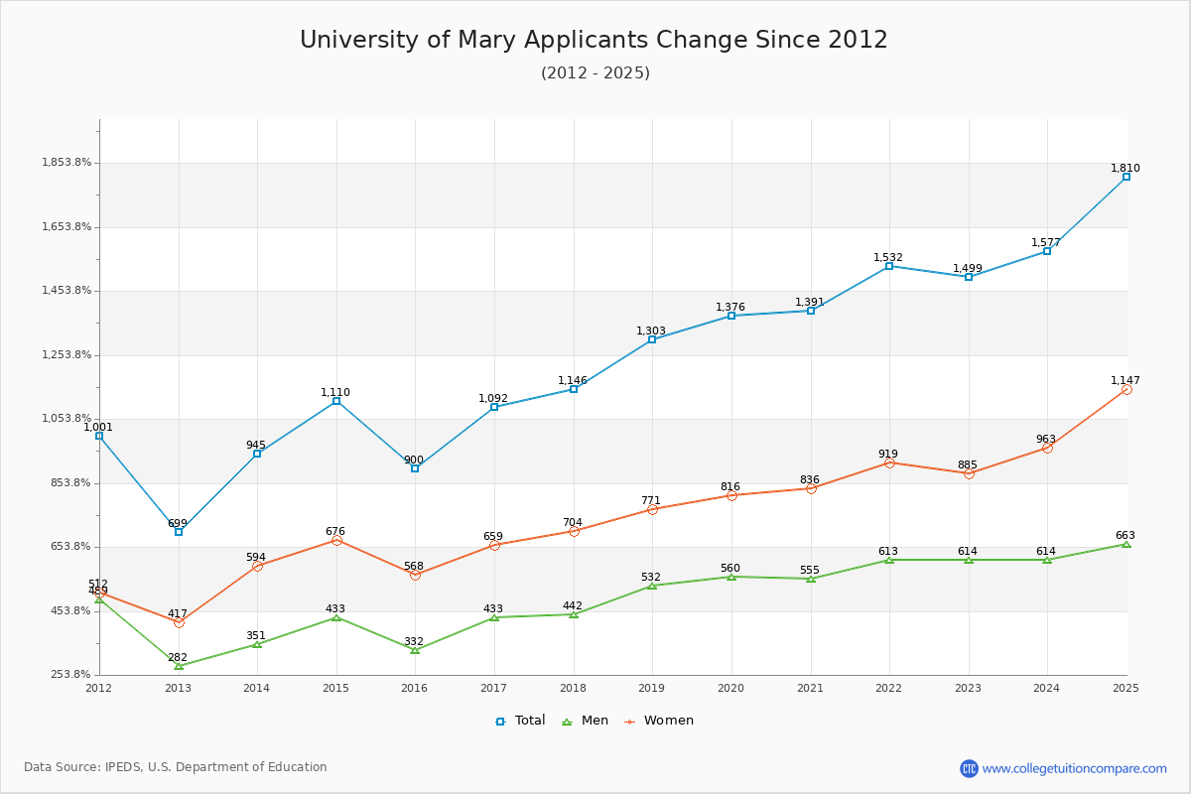Click the 2025 x-axis label
Screen dimensions: 1191x794
1126,688
